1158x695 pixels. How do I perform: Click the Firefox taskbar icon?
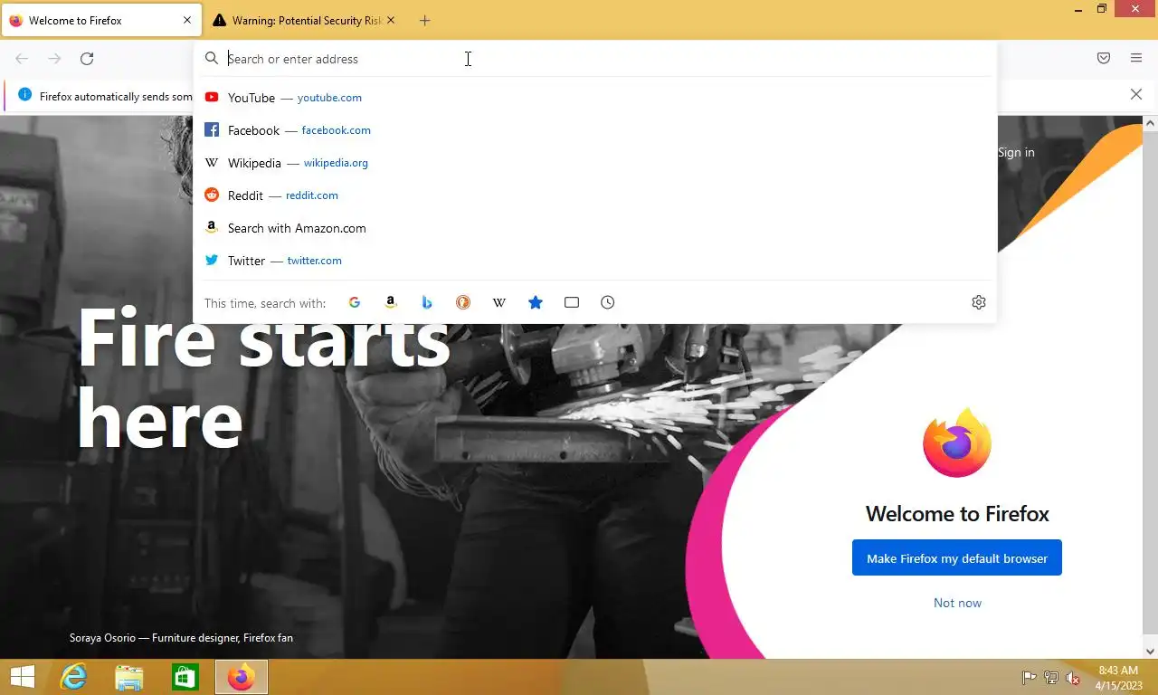[242, 677]
